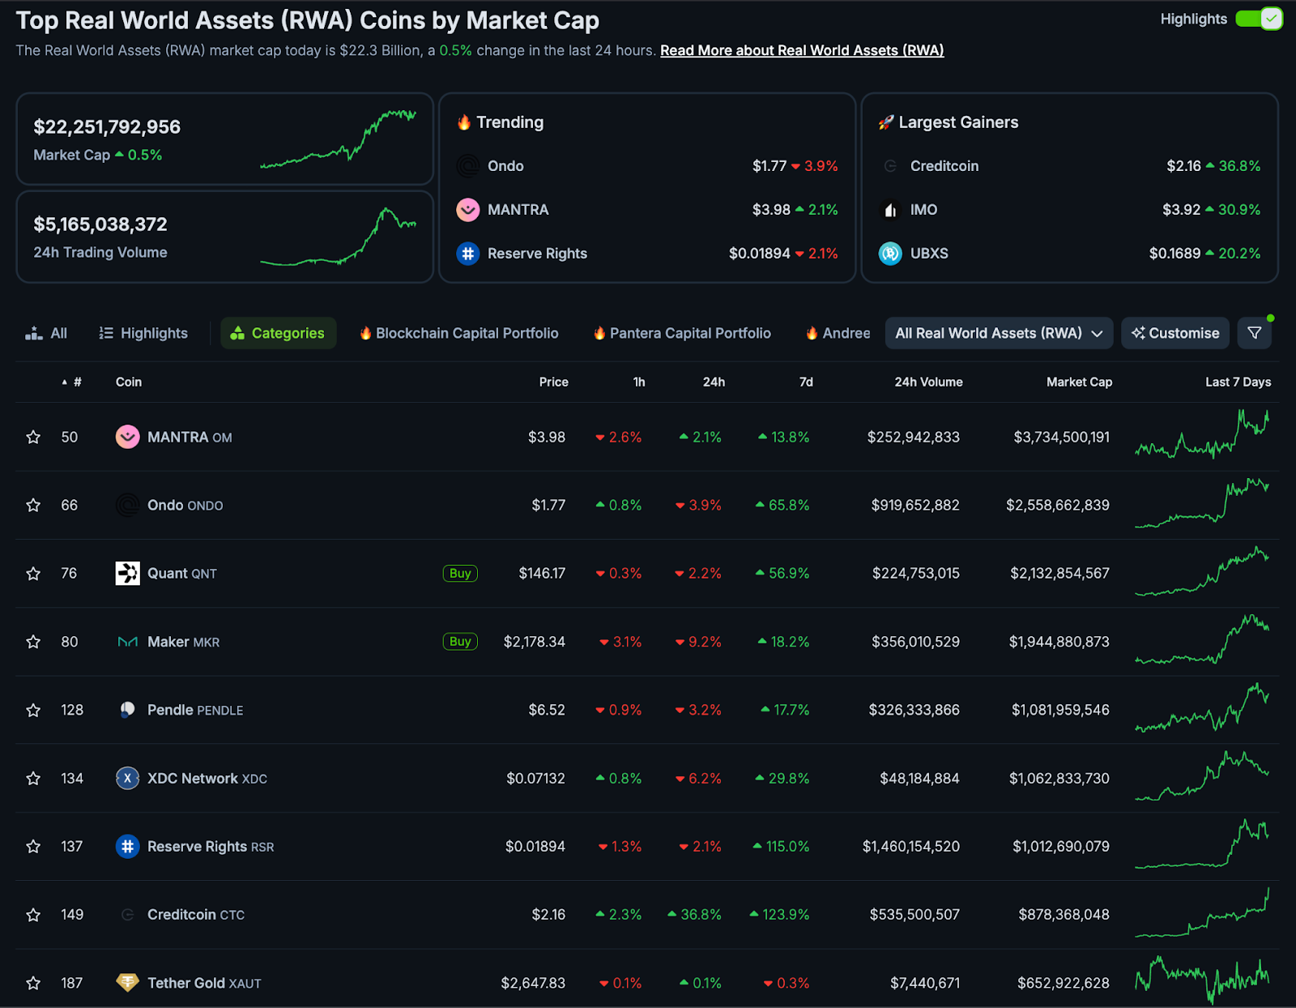Sort by Market Cap column header
Viewport: 1296px width, 1008px height.
(x=1079, y=382)
